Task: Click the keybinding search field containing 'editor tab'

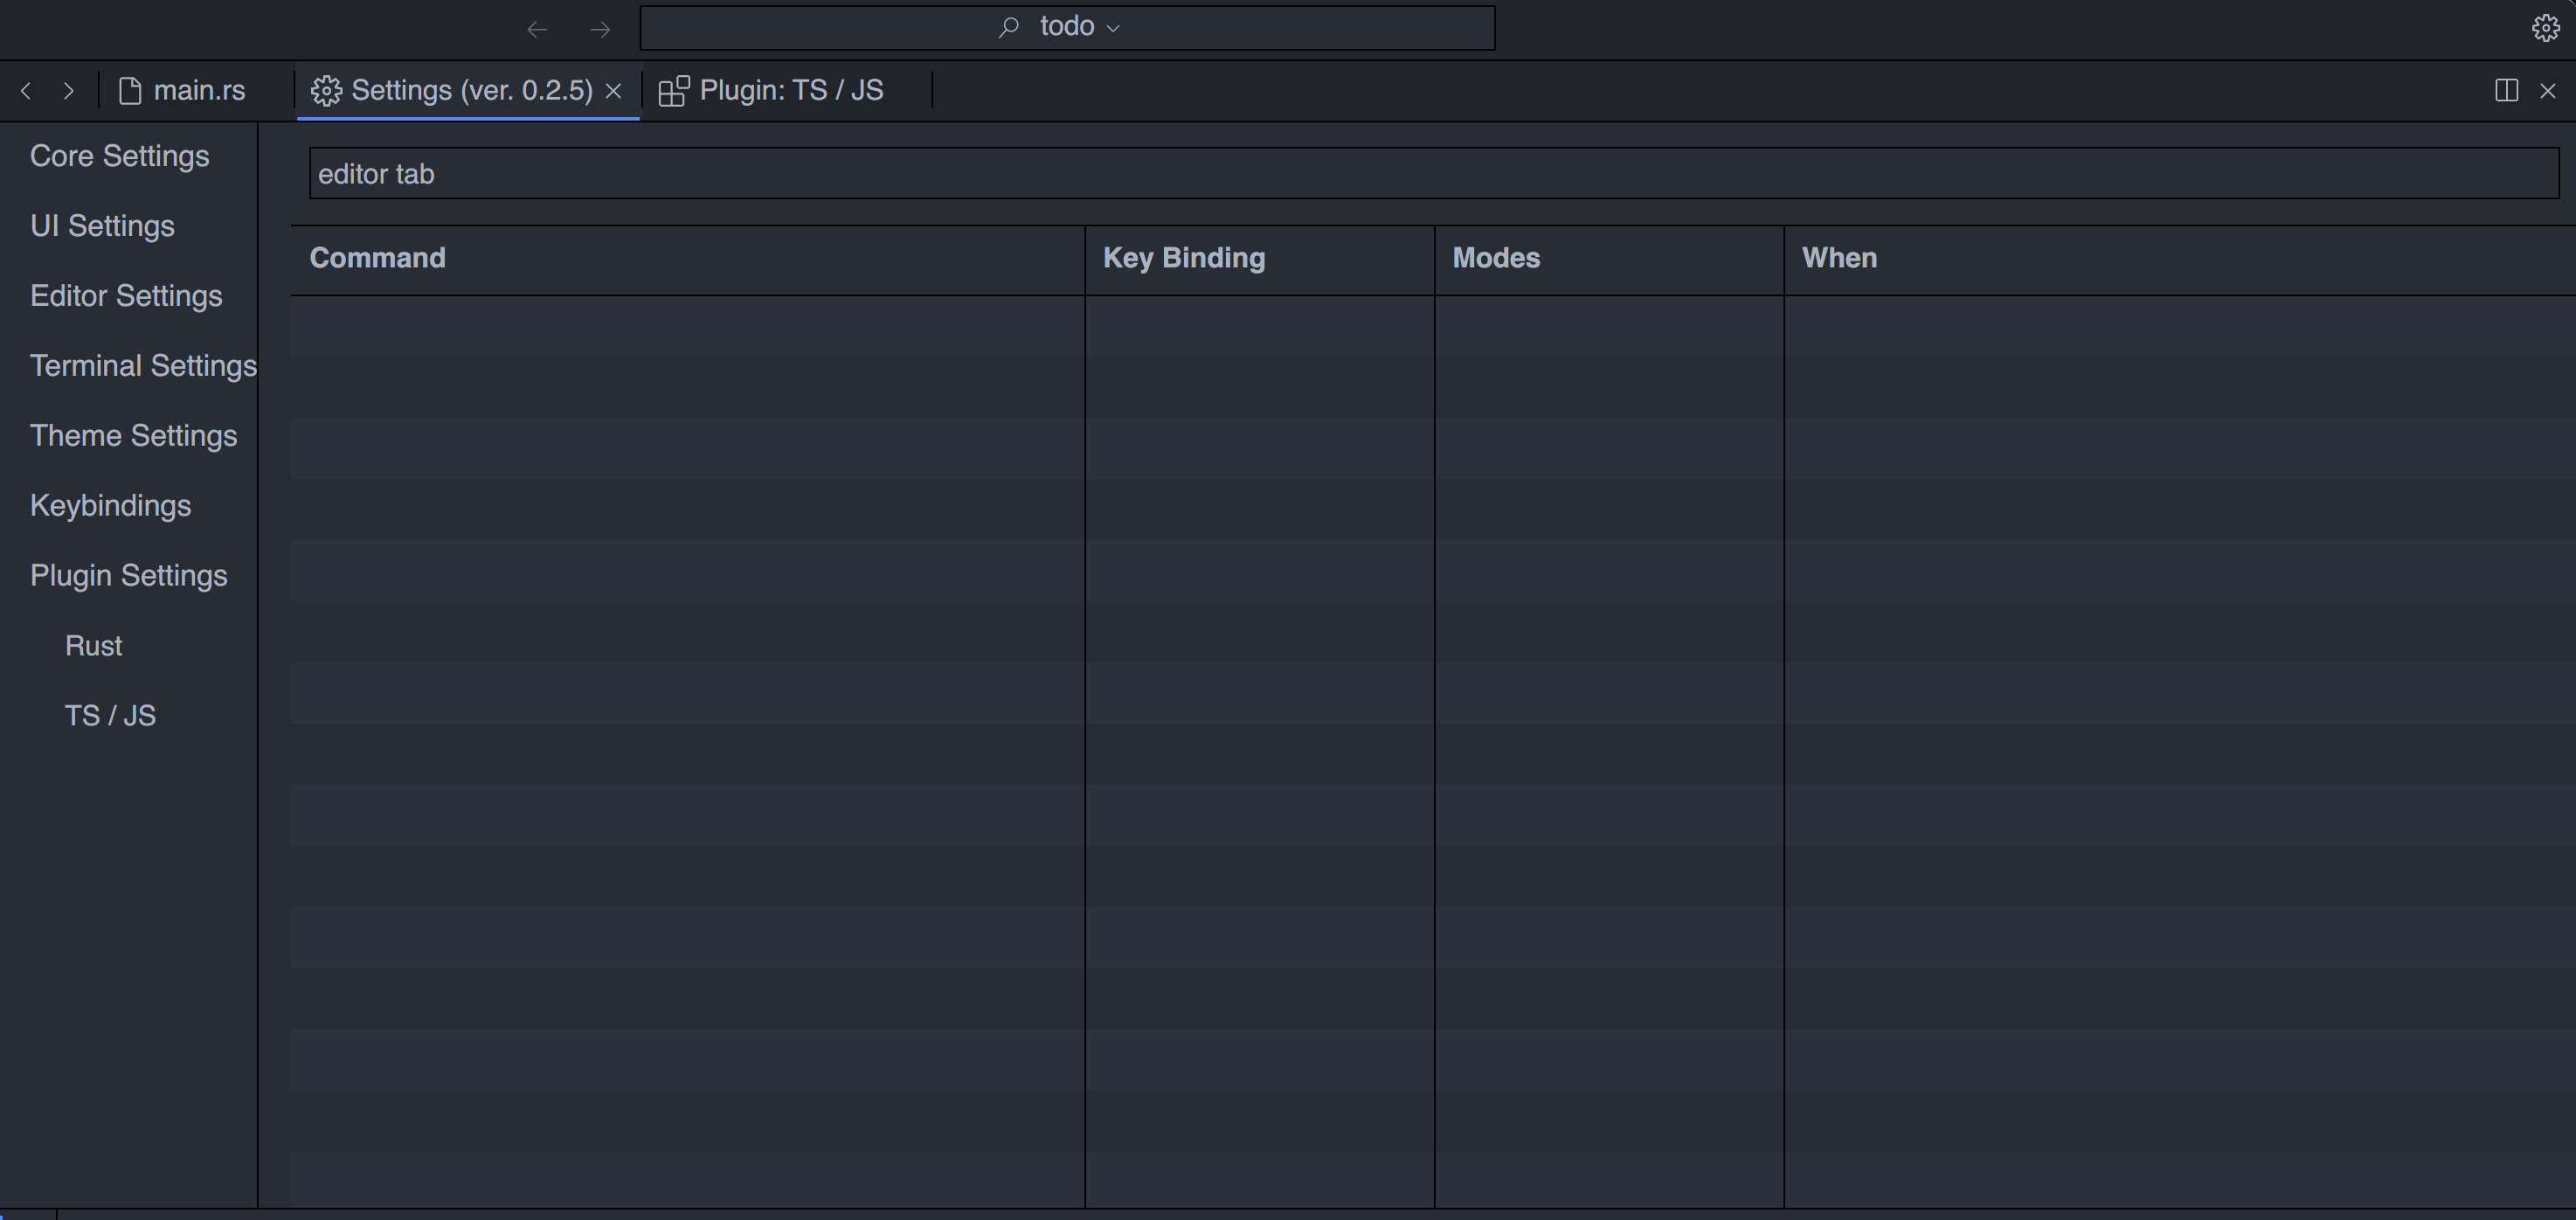Action: [1433, 174]
